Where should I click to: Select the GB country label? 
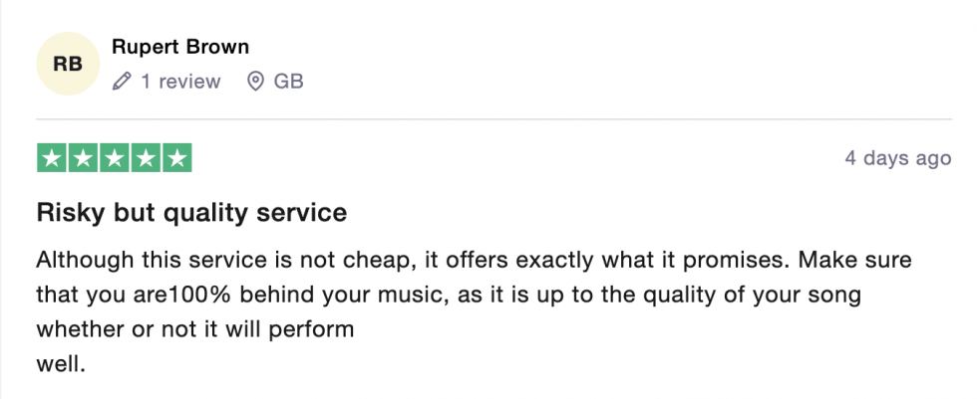point(288,82)
